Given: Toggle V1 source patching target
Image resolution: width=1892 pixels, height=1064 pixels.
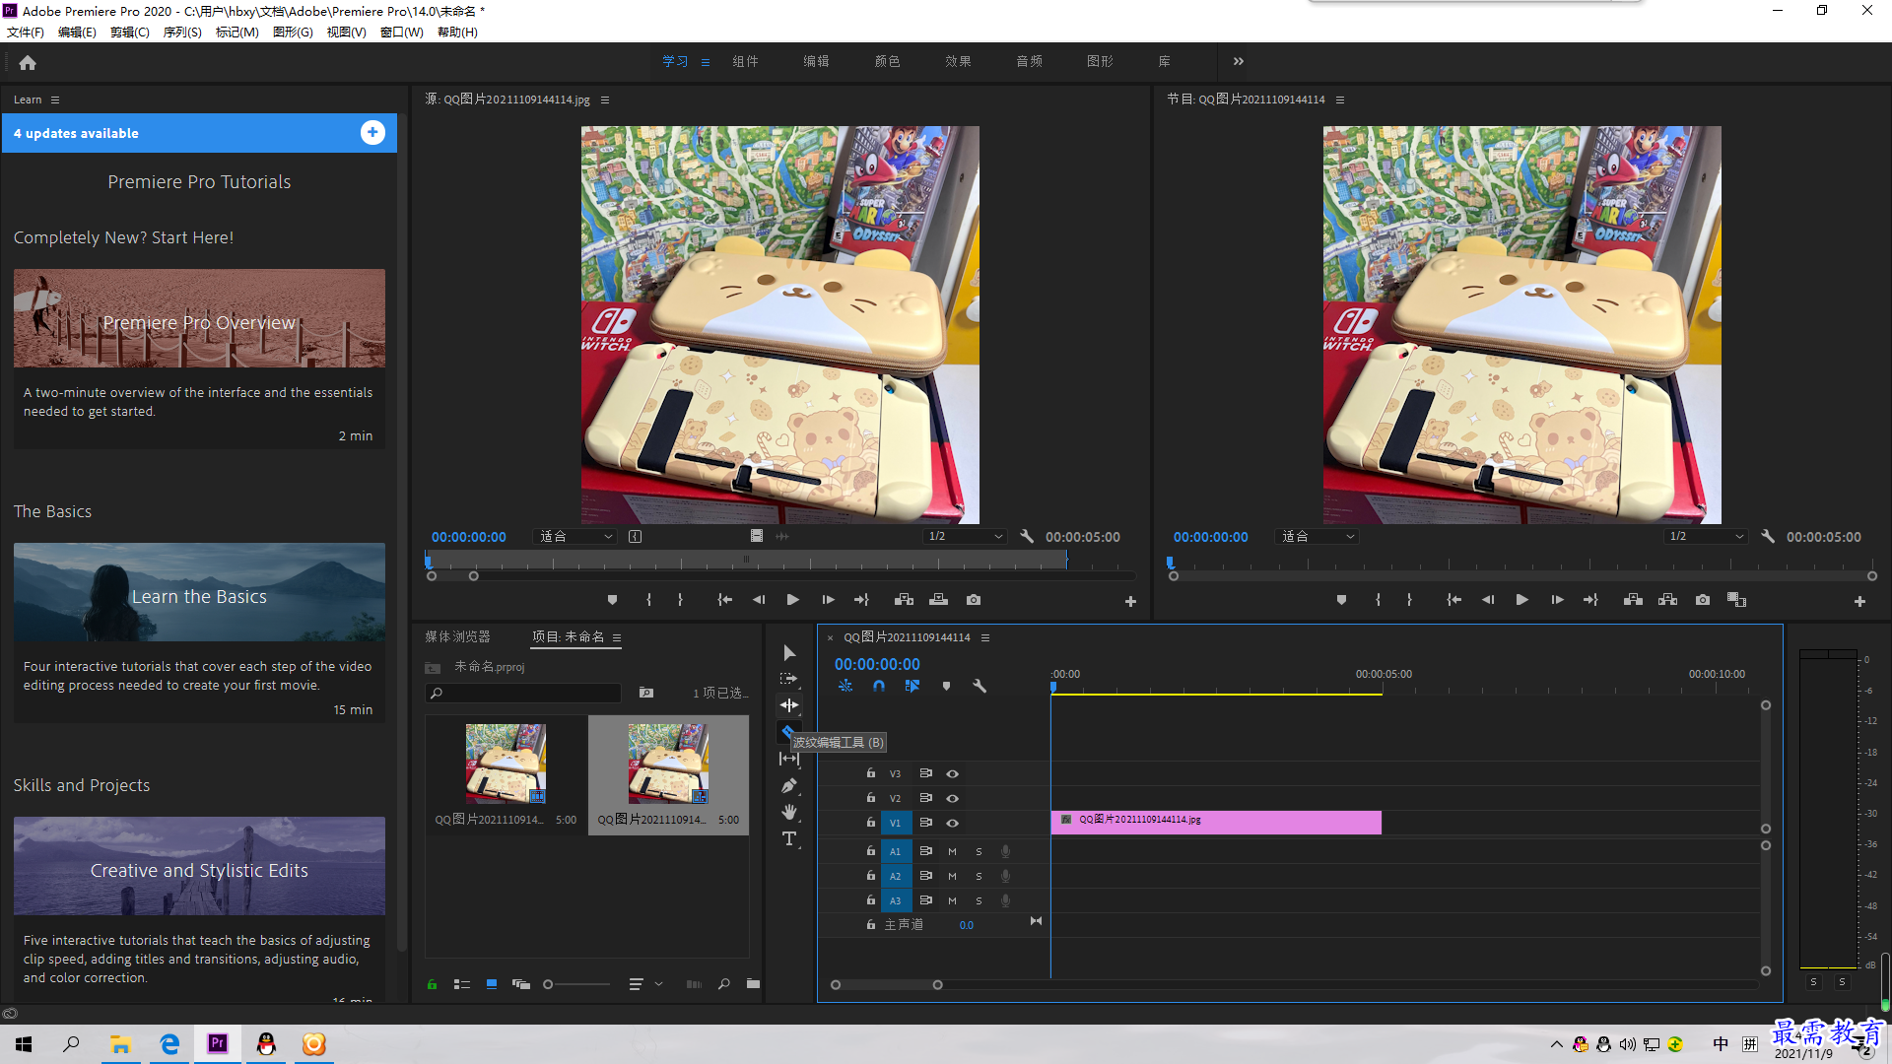Looking at the screenshot, I should pos(896,823).
